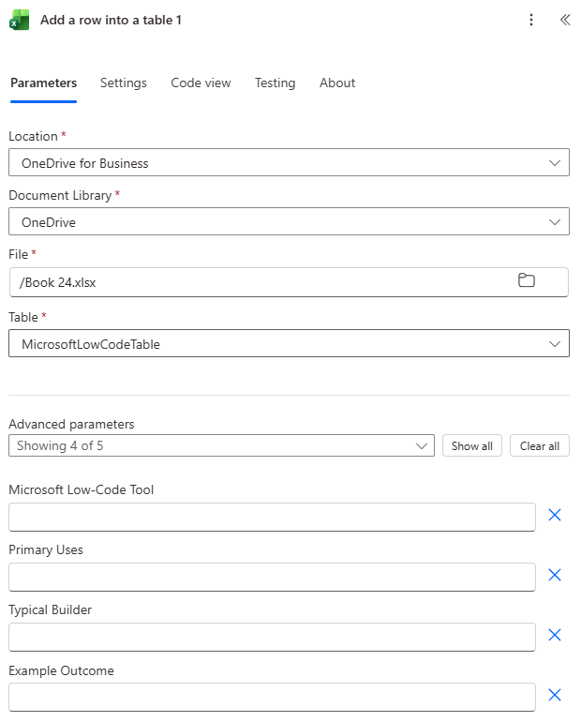Click the action title 'Add a row into a table 1'

111,20
